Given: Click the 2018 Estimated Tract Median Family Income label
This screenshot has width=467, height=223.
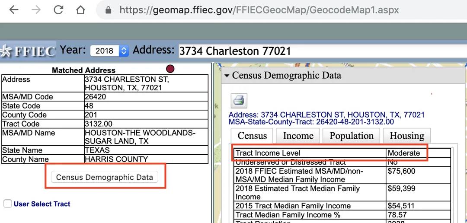Looking at the screenshot, I should (x=297, y=192).
